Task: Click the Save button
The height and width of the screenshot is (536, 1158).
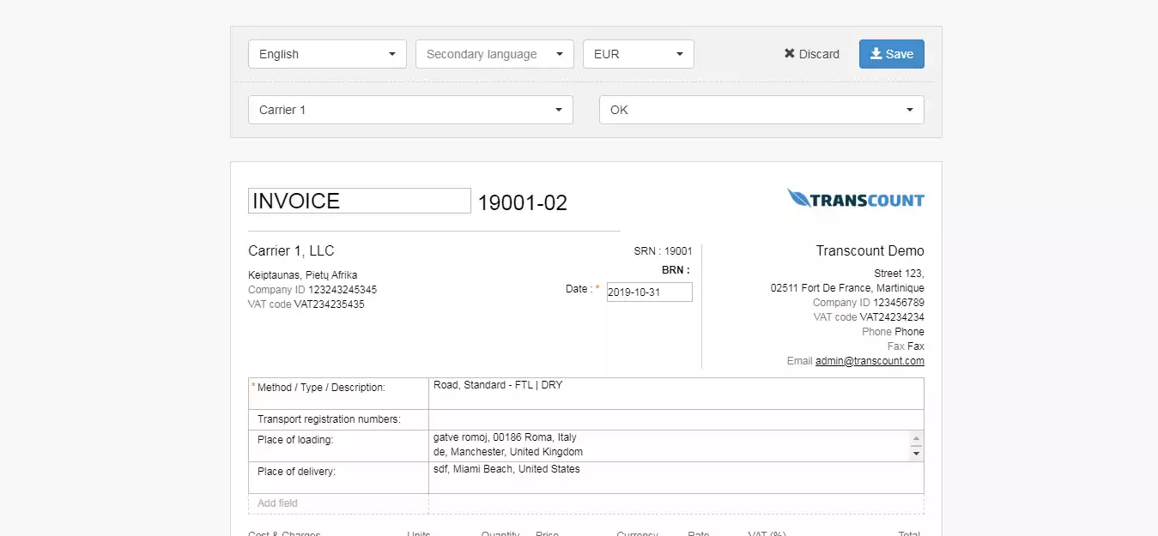Action: (x=891, y=53)
